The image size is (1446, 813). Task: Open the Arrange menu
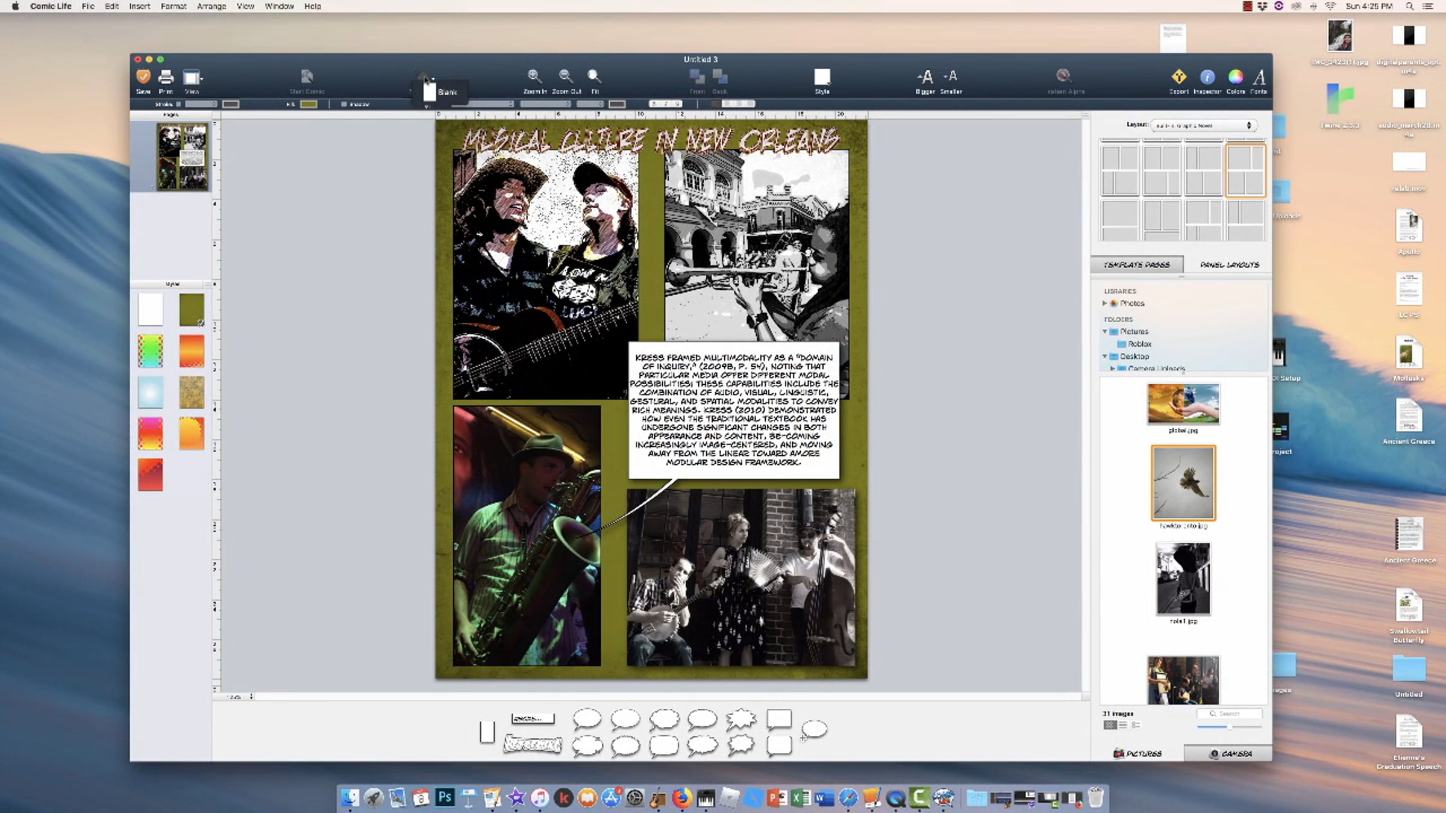tap(211, 6)
